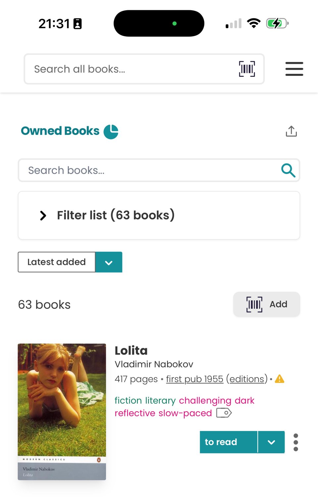Viewport: 318px width, 497px height.
Task: Click the first pub 1955 link
Action: click(x=194, y=379)
